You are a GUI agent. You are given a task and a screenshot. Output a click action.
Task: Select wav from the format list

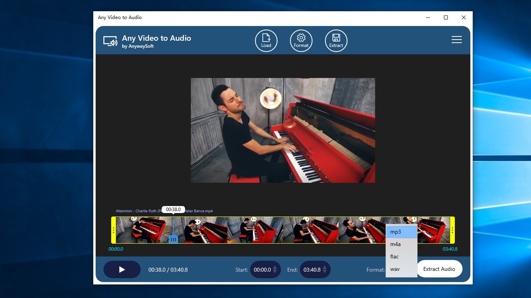tap(395, 269)
